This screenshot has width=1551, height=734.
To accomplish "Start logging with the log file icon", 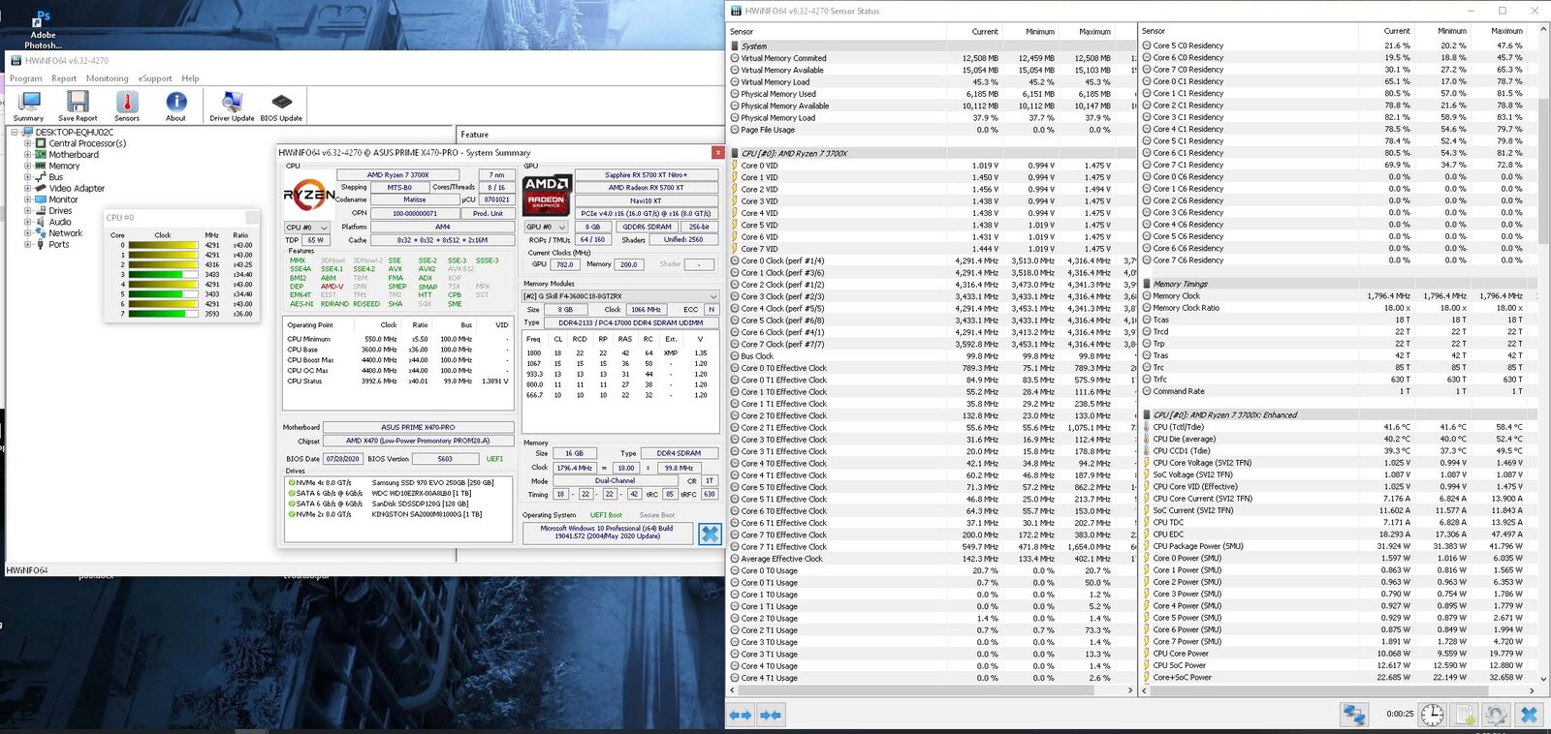I will (1465, 715).
